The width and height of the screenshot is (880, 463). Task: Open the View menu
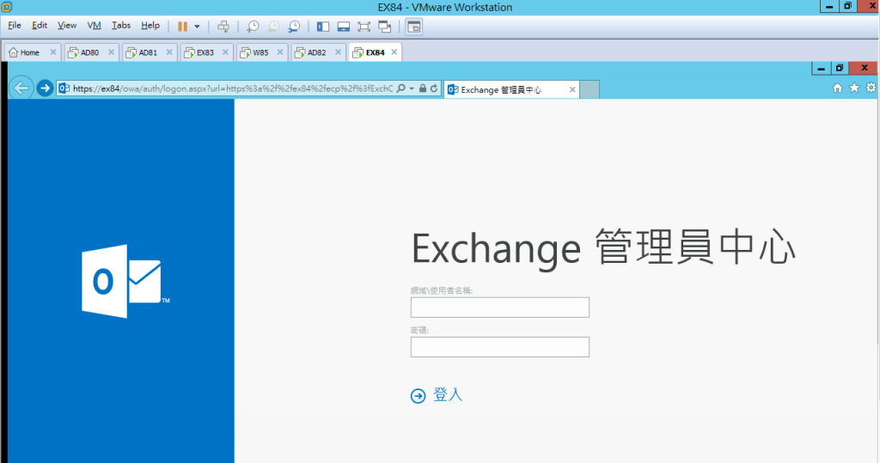point(67,26)
